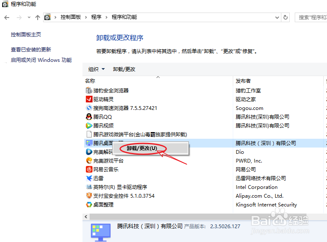The image size is (327, 242).
Task: Click the 完美游戏平台 icon
Action: coord(89,160)
